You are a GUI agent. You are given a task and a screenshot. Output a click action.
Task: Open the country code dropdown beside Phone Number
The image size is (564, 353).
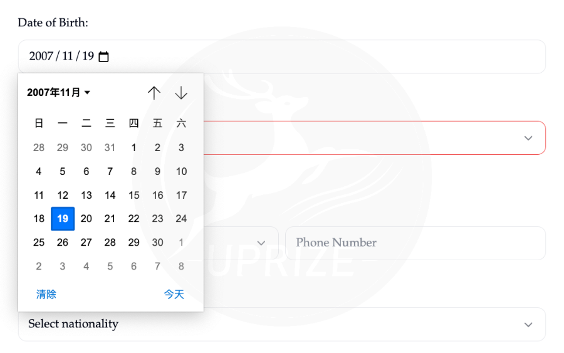(x=261, y=243)
